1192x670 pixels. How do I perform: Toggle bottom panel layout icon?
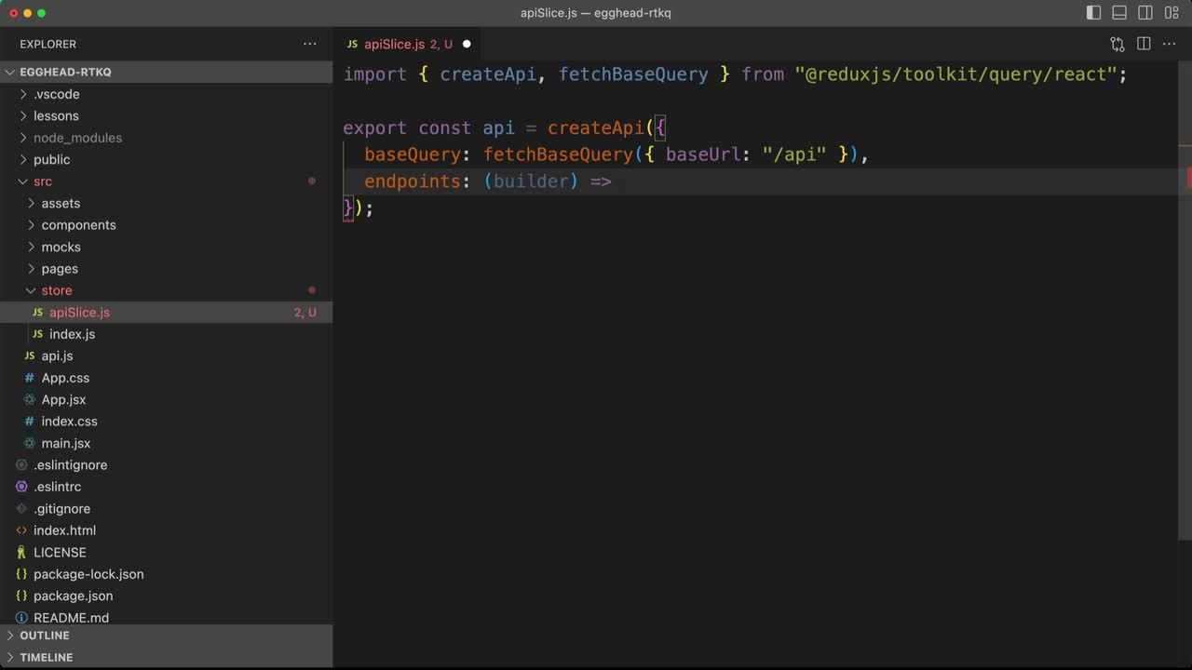pos(1119,13)
